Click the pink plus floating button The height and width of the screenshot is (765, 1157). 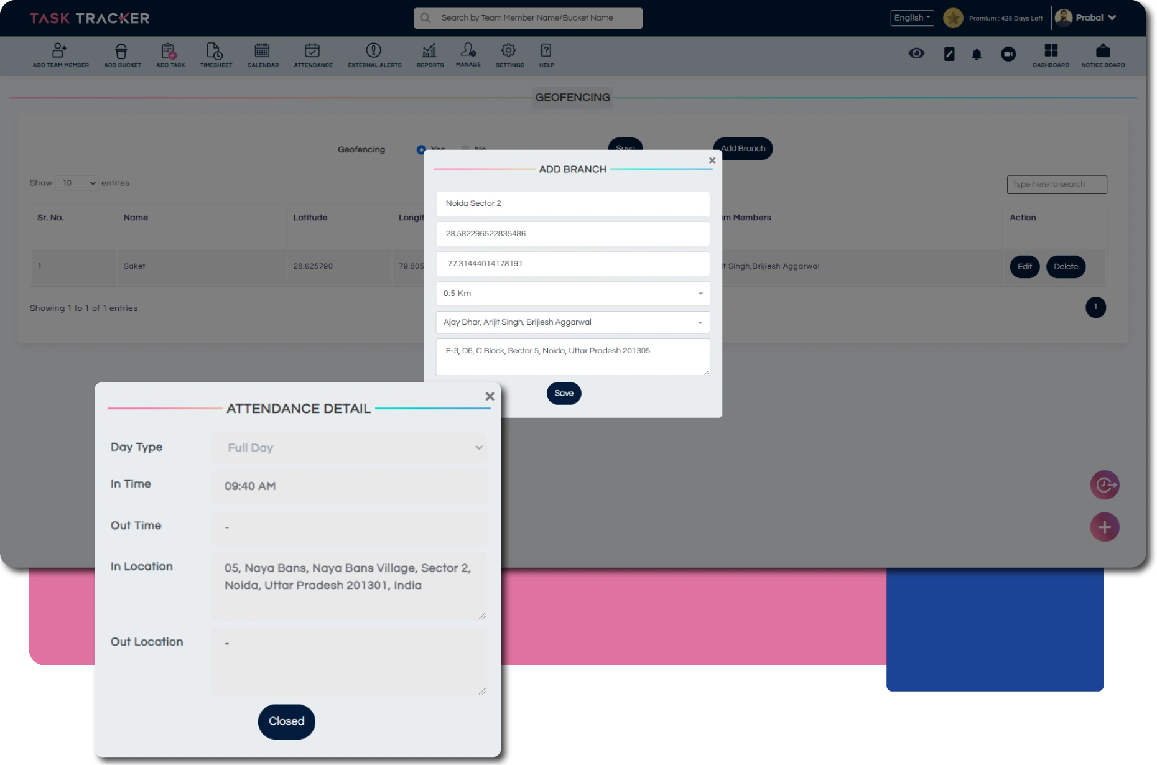point(1105,527)
